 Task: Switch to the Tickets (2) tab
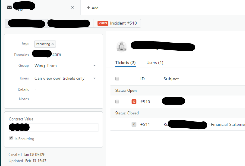point(125,63)
